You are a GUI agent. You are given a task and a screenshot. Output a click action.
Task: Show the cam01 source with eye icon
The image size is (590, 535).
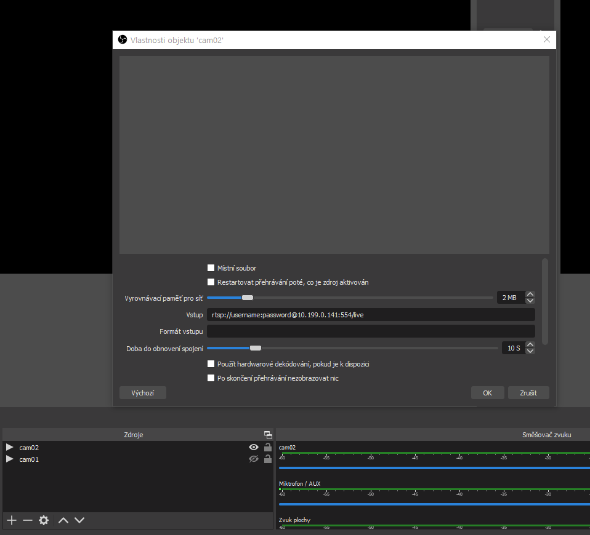click(253, 459)
